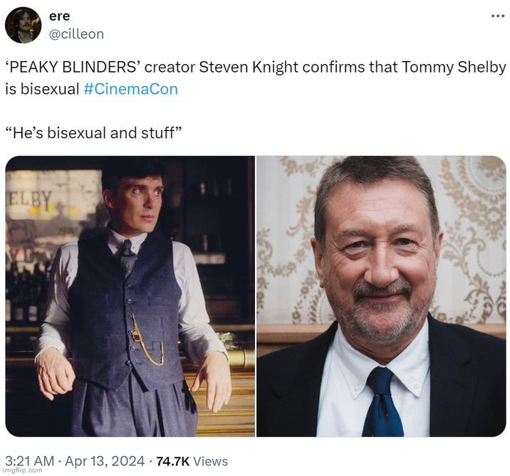This screenshot has height=476, width=510.
Task: Click the blue tie in right photo
Action: 382,403
